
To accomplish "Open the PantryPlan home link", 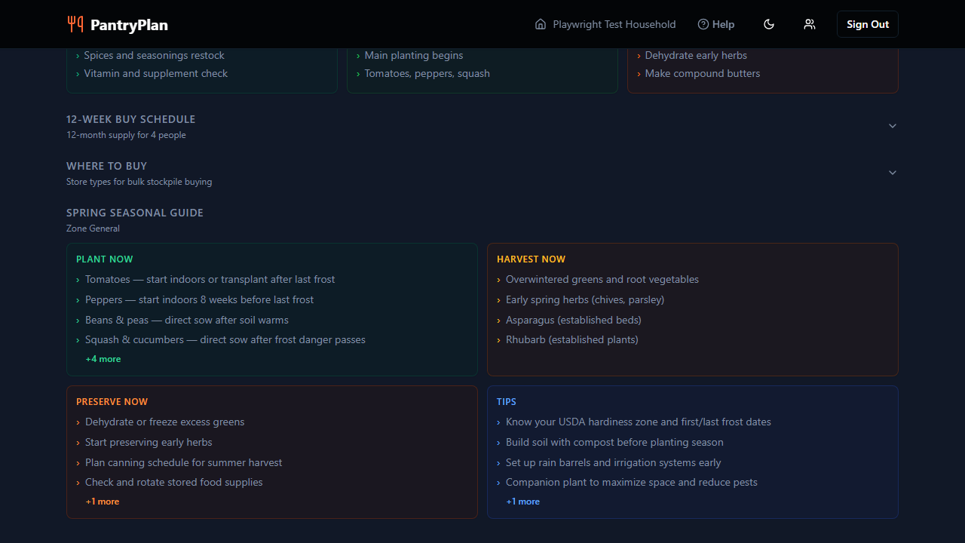I will 118,24.
